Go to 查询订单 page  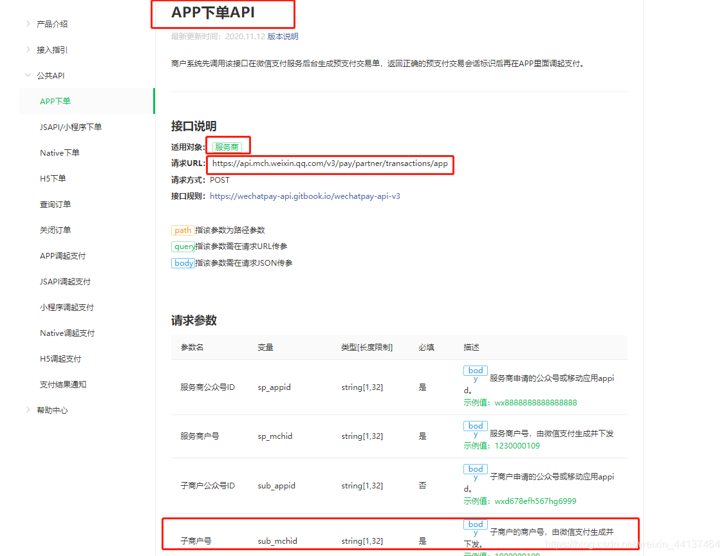click(55, 204)
